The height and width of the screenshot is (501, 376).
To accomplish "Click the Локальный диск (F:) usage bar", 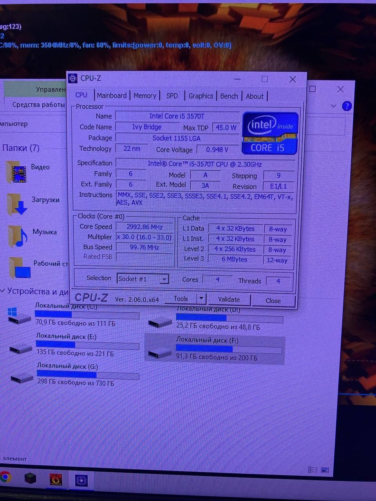I will pos(229,348).
